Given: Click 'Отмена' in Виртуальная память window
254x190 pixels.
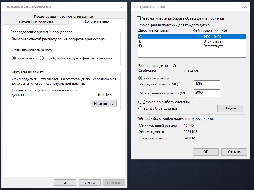Looking at the screenshot, I should (234, 152).
